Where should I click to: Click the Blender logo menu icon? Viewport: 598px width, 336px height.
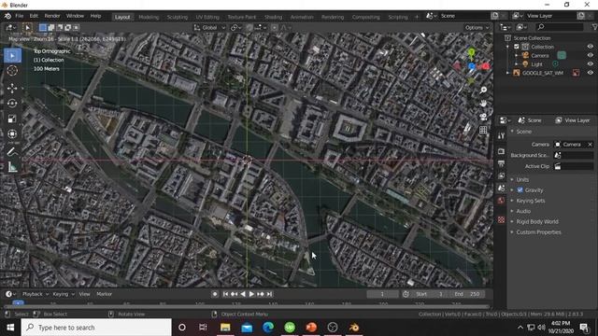tap(7, 16)
